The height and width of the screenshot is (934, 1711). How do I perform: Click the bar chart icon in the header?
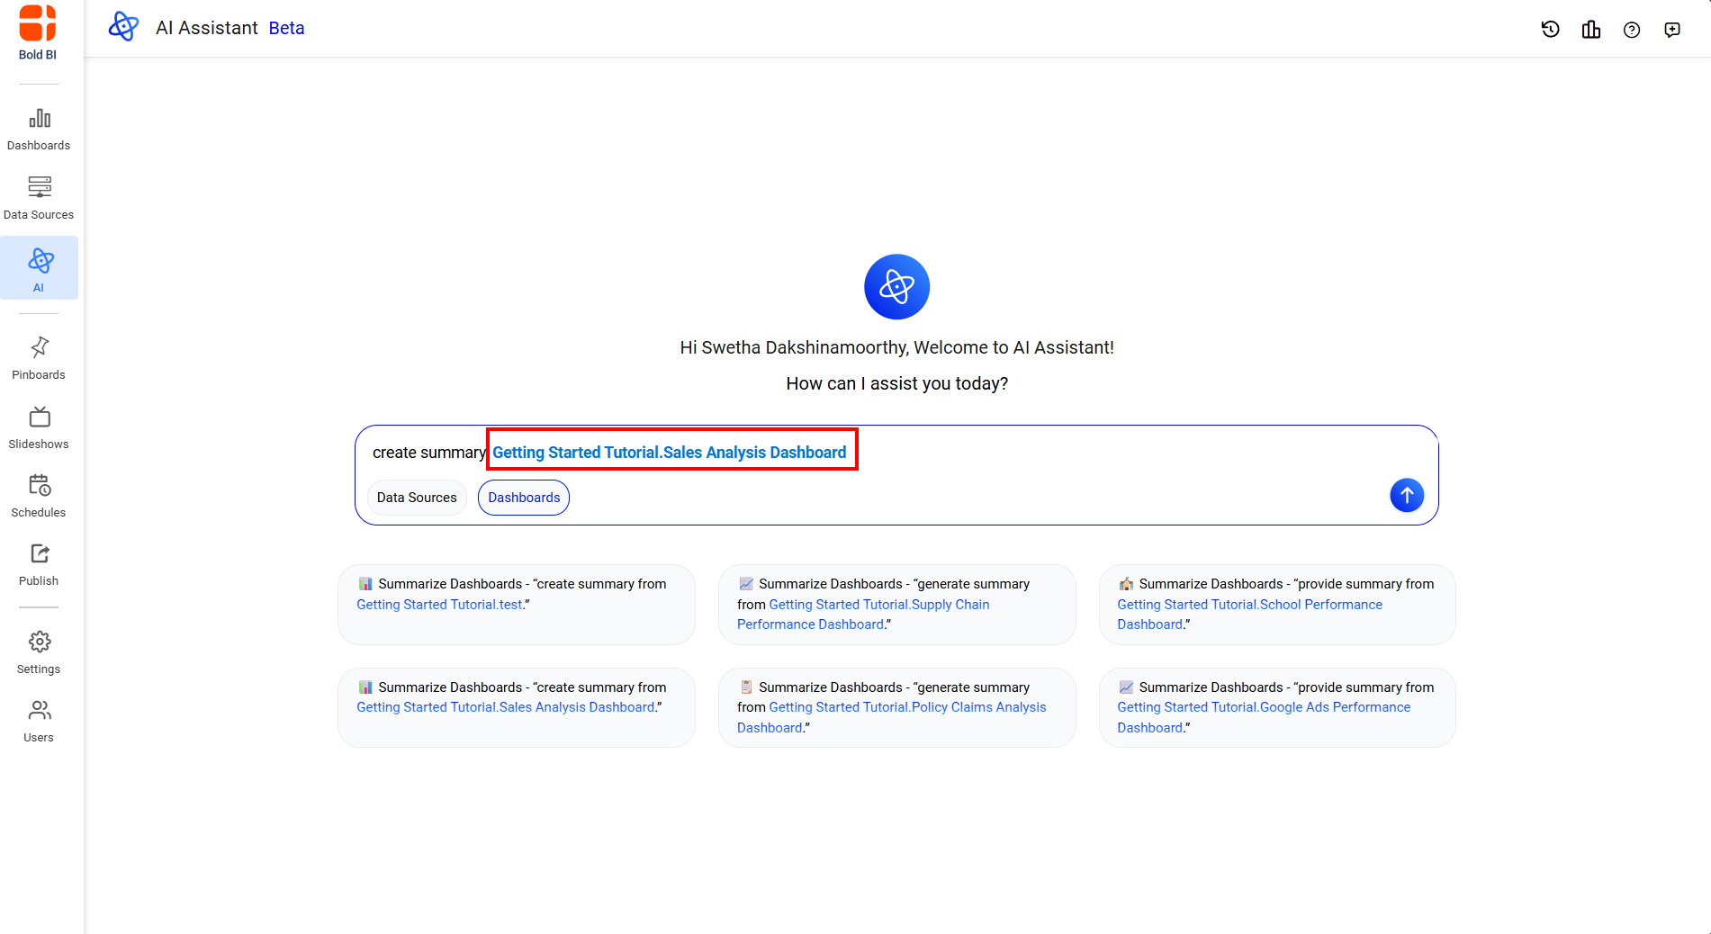pos(1590,30)
